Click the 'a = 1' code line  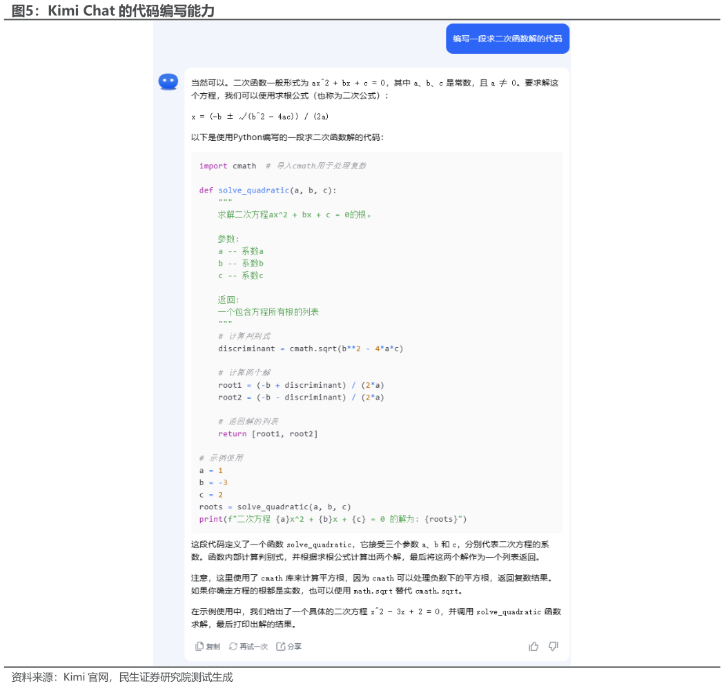coord(211,470)
